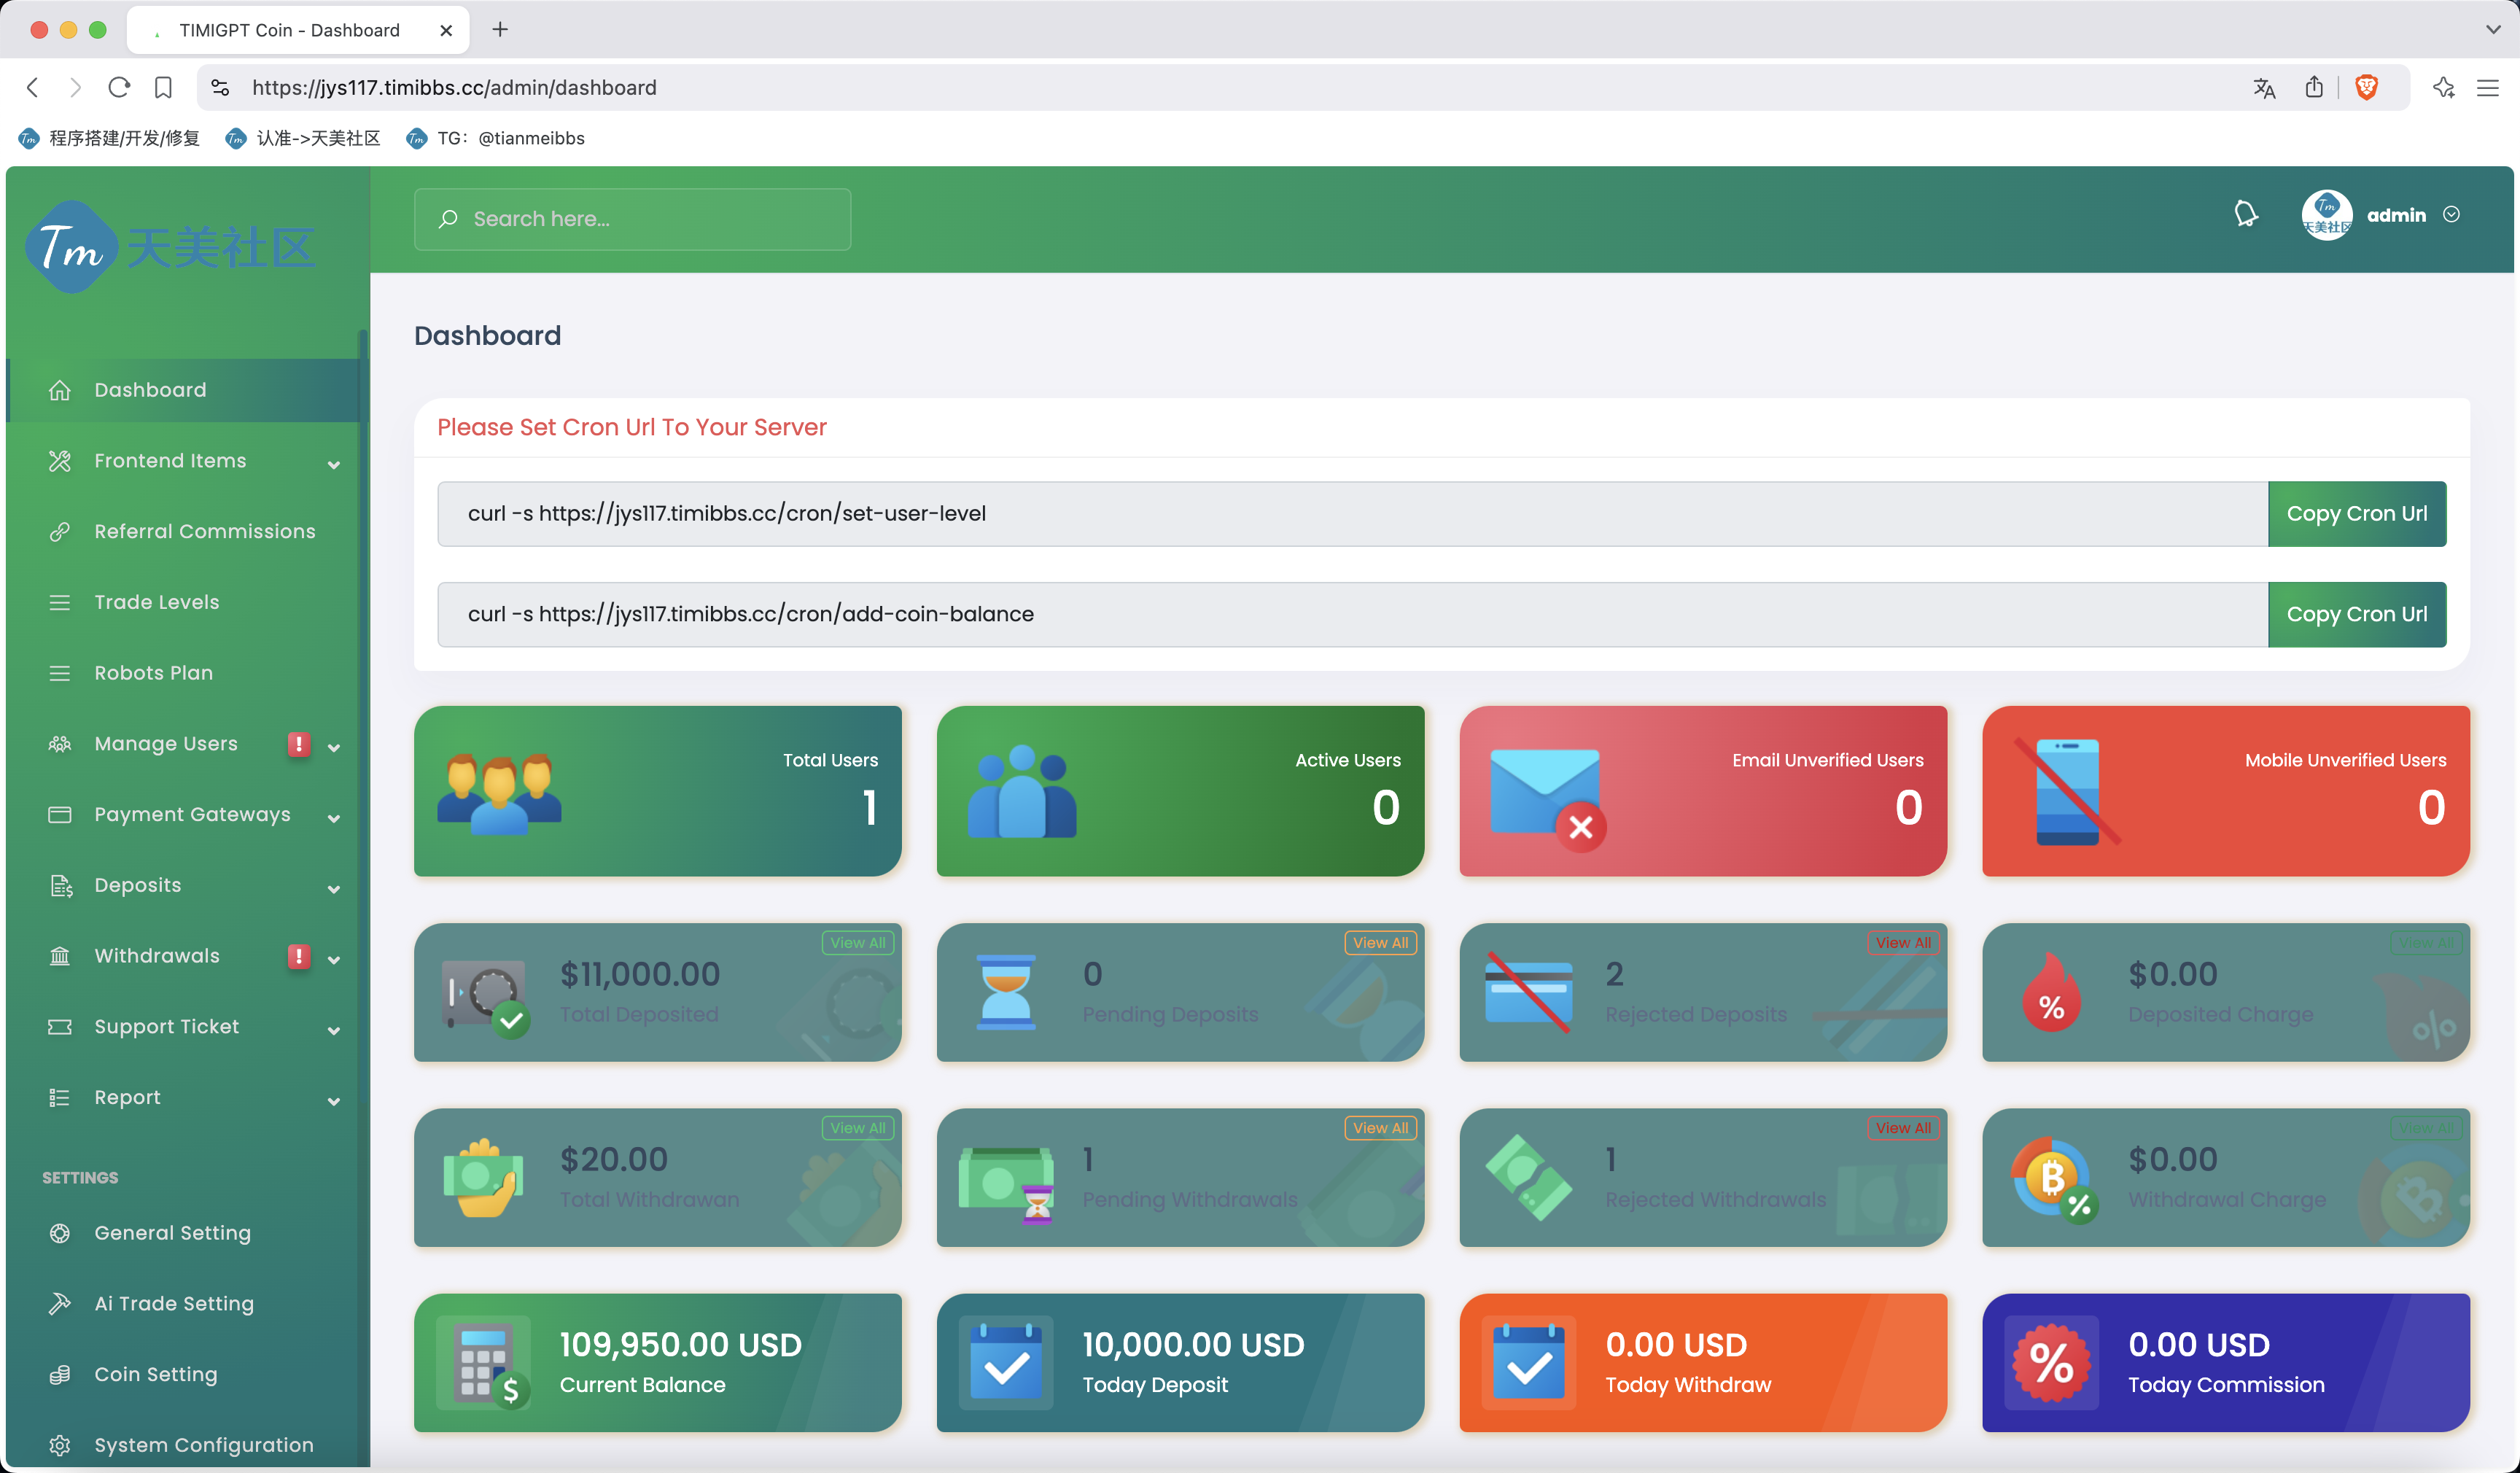Open the Trade Levels menu item
This screenshot has width=2520, height=1473.
pyautogui.click(x=183, y=602)
